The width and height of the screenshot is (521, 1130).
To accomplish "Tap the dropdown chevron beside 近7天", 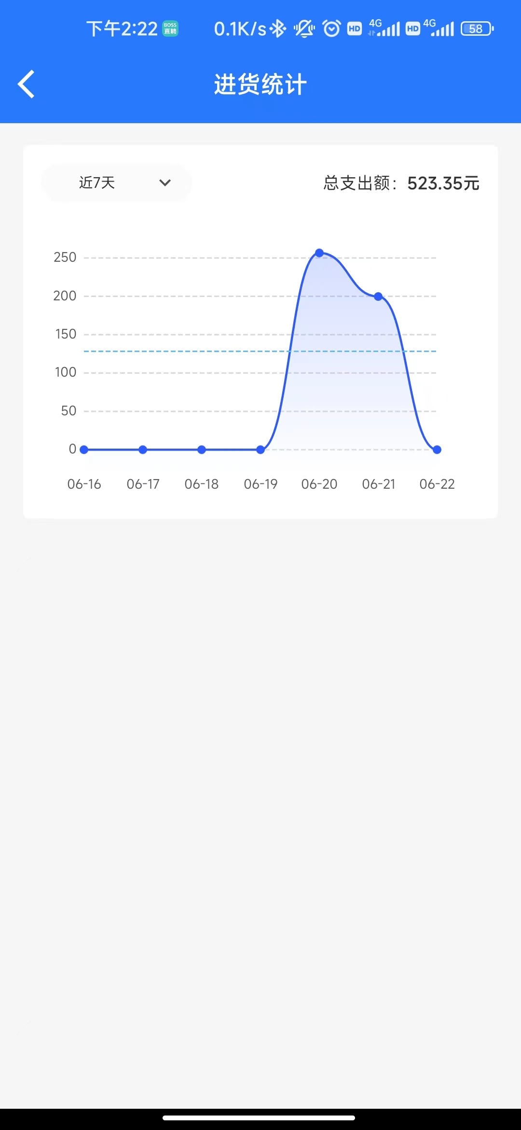I will [165, 183].
